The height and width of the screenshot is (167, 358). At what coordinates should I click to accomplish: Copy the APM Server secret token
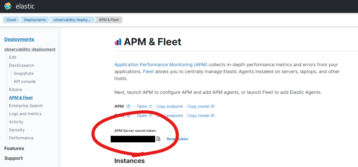coord(158,139)
